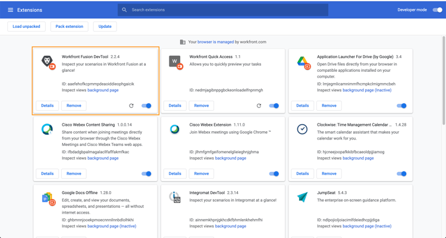This screenshot has height=238, width=446.
Task: Open Clockwise background page link
Action: [358, 158]
